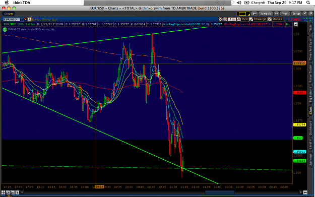Click the orange 1.35915 price label
315x197 pixels.
(299, 63)
